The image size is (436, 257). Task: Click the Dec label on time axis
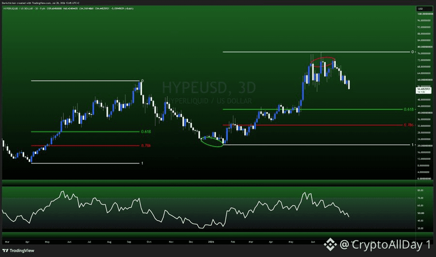(x=191, y=242)
